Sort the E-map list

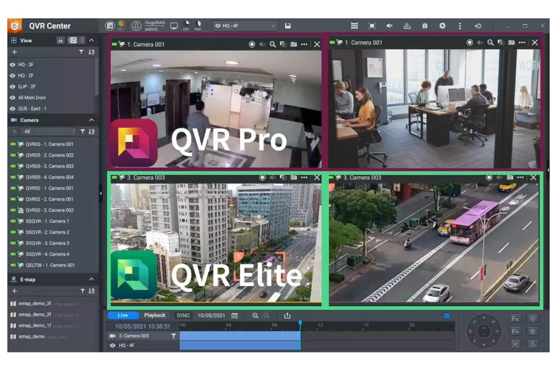91,291
